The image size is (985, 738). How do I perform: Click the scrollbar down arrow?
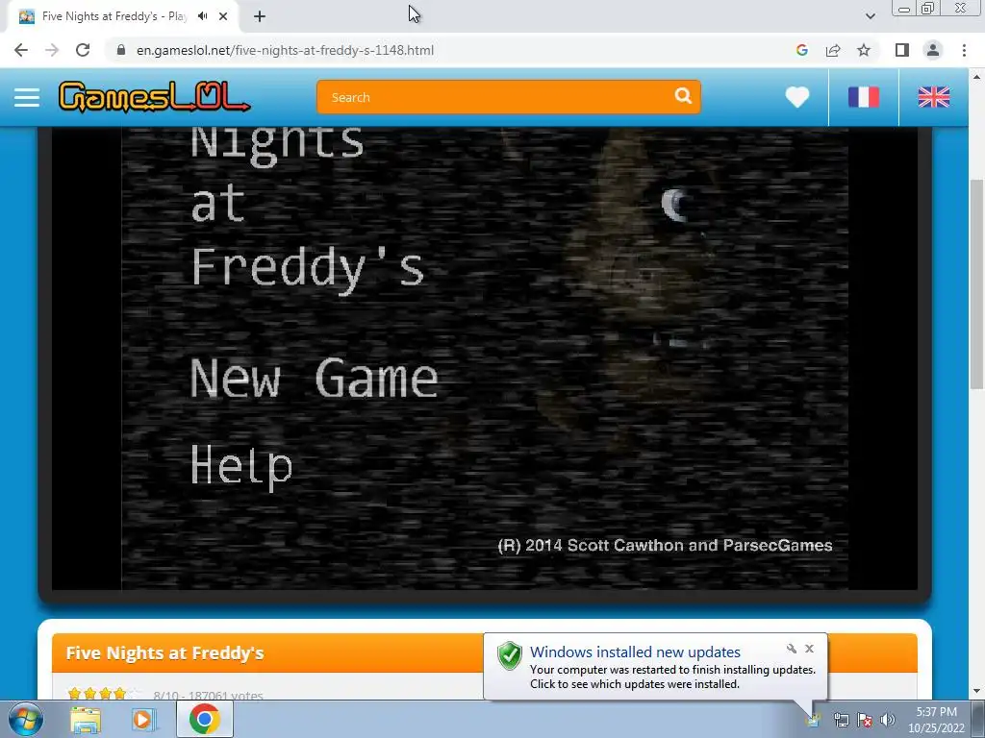[x=976, y=692]
